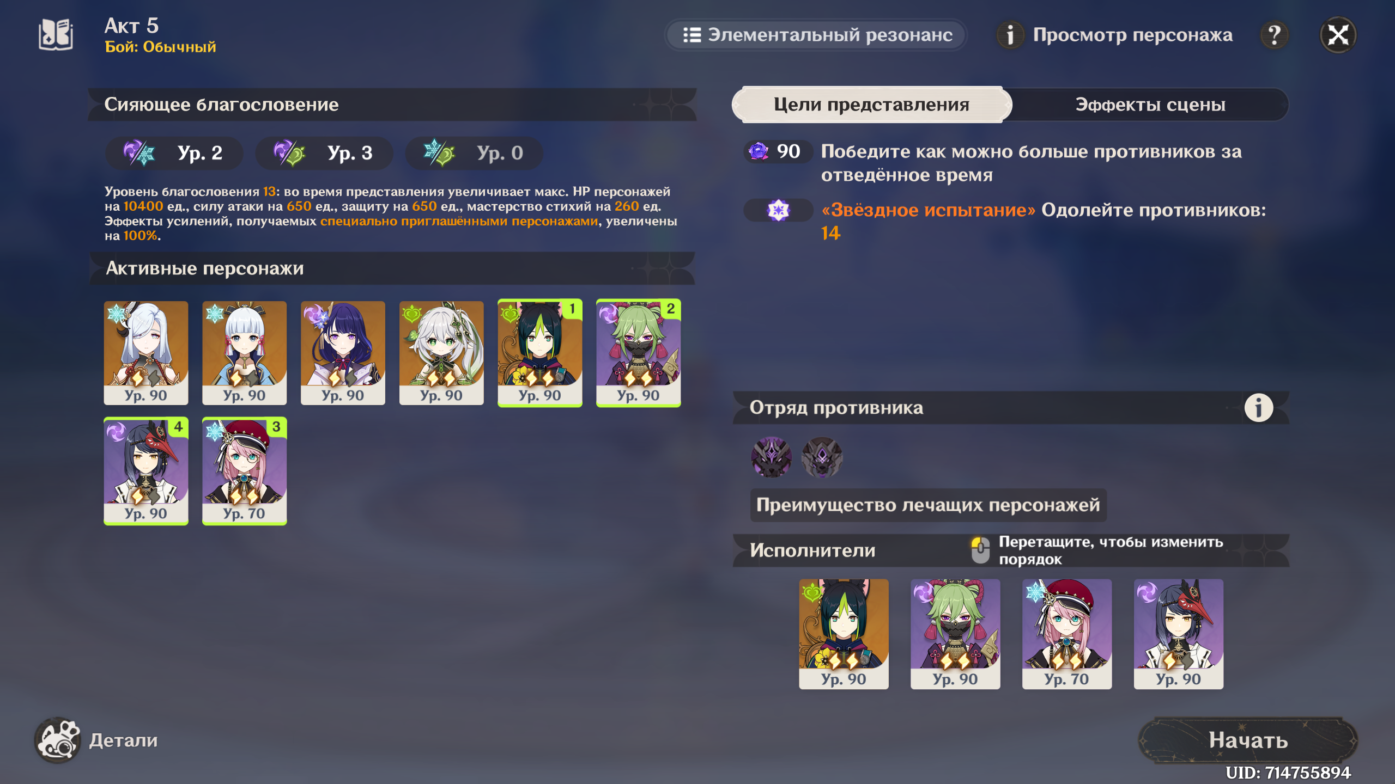
Task: Select the second enemy portrait icon
Action: (x=822, y=457)
